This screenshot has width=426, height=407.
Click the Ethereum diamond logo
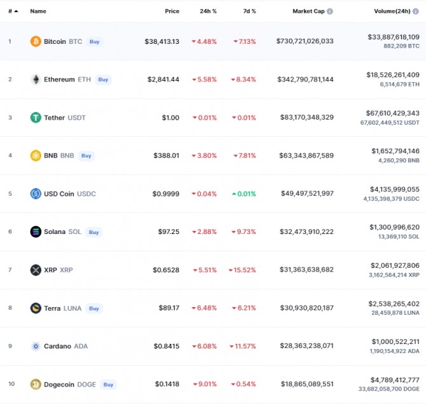[x=36, y=79]
